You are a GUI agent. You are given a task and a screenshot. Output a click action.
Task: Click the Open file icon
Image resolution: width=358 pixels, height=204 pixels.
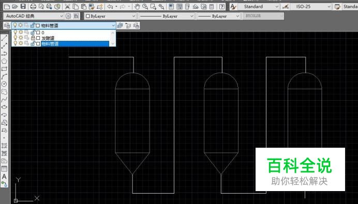click(x=15, y=7)
